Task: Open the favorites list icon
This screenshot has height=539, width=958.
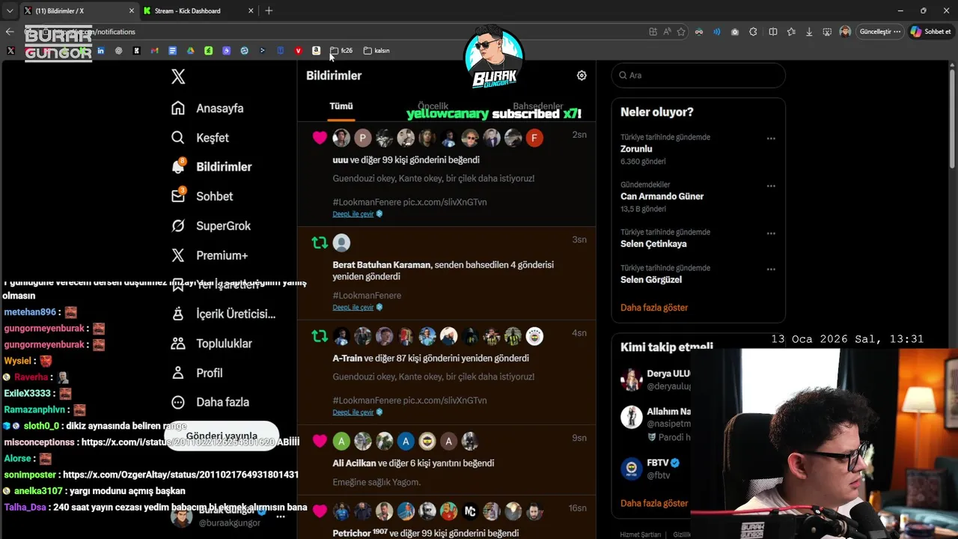Action: (x=791, y=31)
